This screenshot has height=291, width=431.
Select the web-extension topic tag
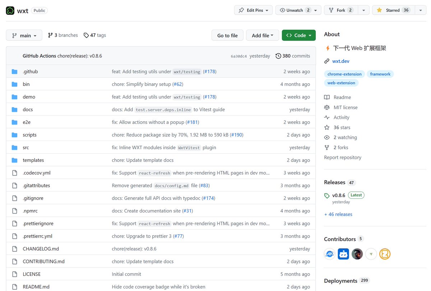click(x=341, y=83)
